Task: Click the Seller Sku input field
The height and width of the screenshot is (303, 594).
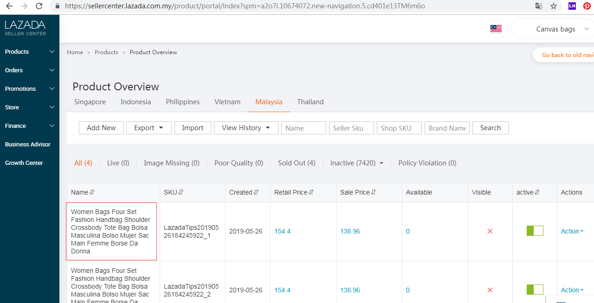Action: click(x=351, y=128)
